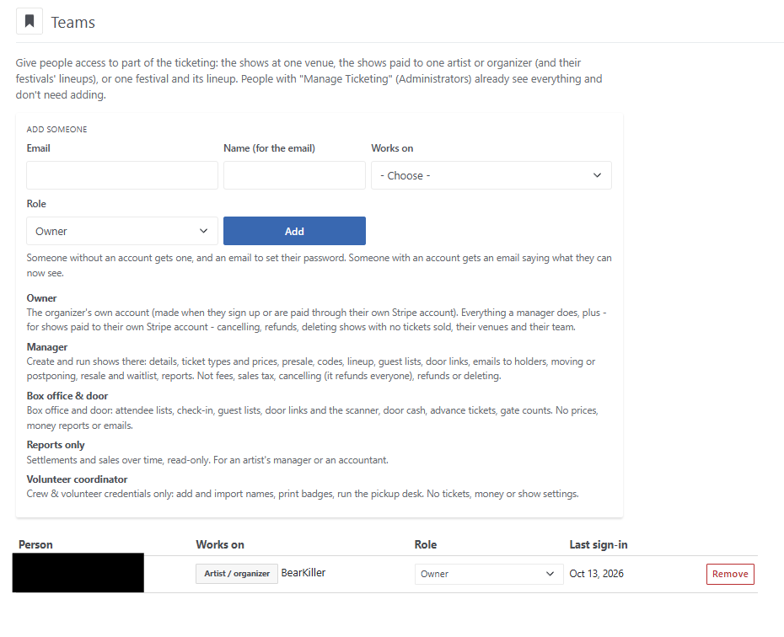Select the BearKiller name text
784x637 pixels.
coord(303,573)
